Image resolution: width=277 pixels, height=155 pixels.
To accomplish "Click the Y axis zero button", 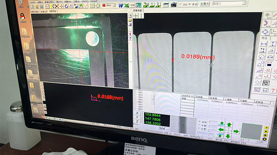I will (137, 117).
